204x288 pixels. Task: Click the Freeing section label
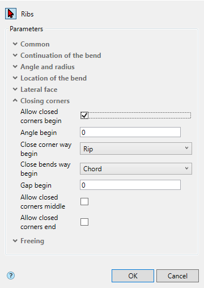pos(32,241)
